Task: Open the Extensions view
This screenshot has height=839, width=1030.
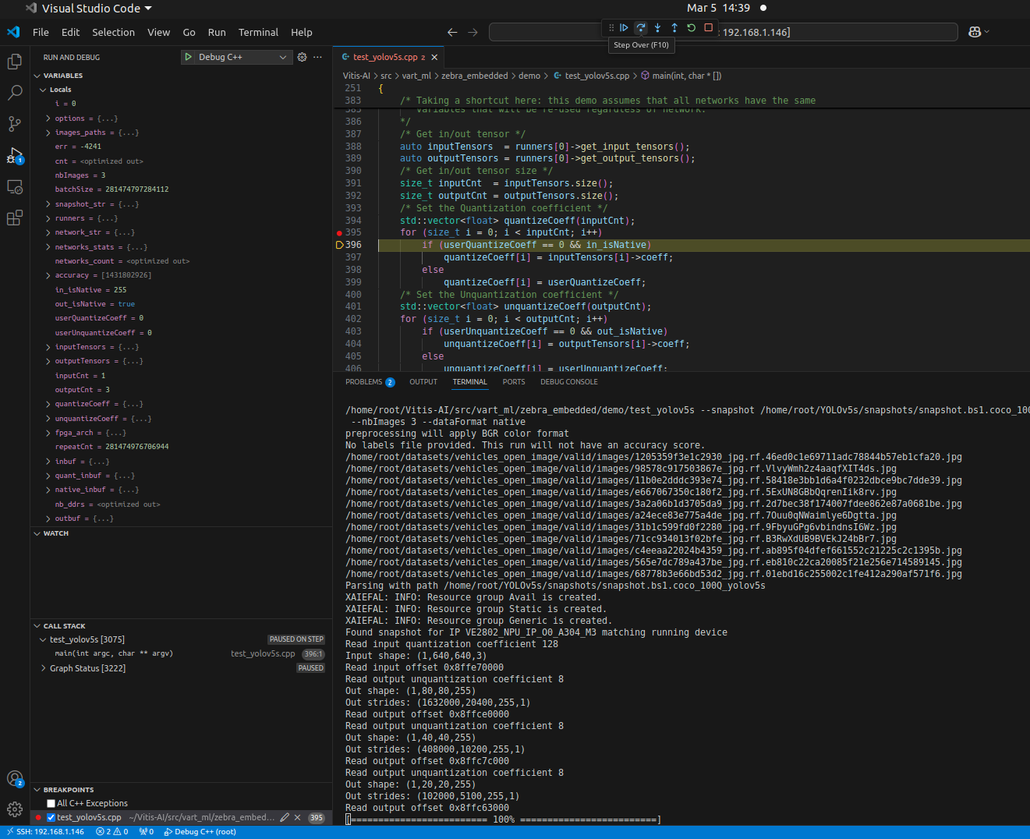Action: (14, 218)
